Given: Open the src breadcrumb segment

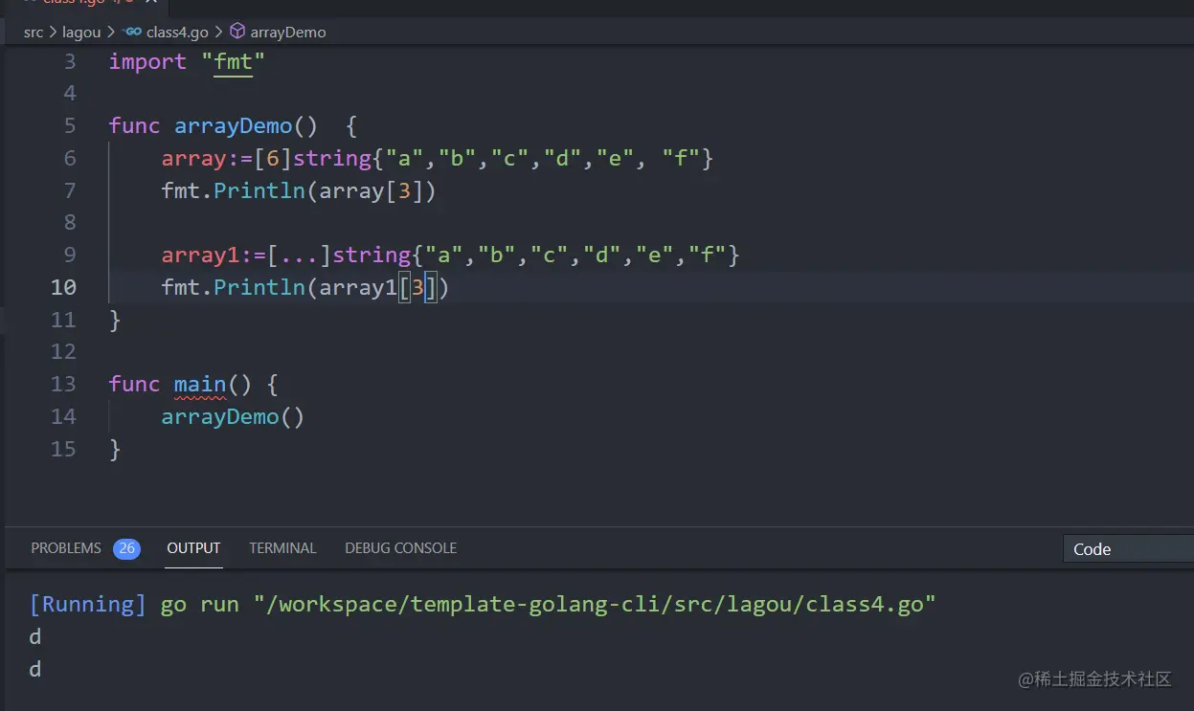Looking at the screenshot, I should [x=34, y=32].
